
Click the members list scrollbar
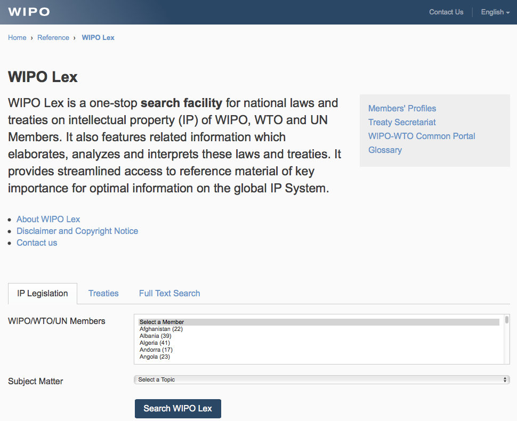click(x=506, y=339)
